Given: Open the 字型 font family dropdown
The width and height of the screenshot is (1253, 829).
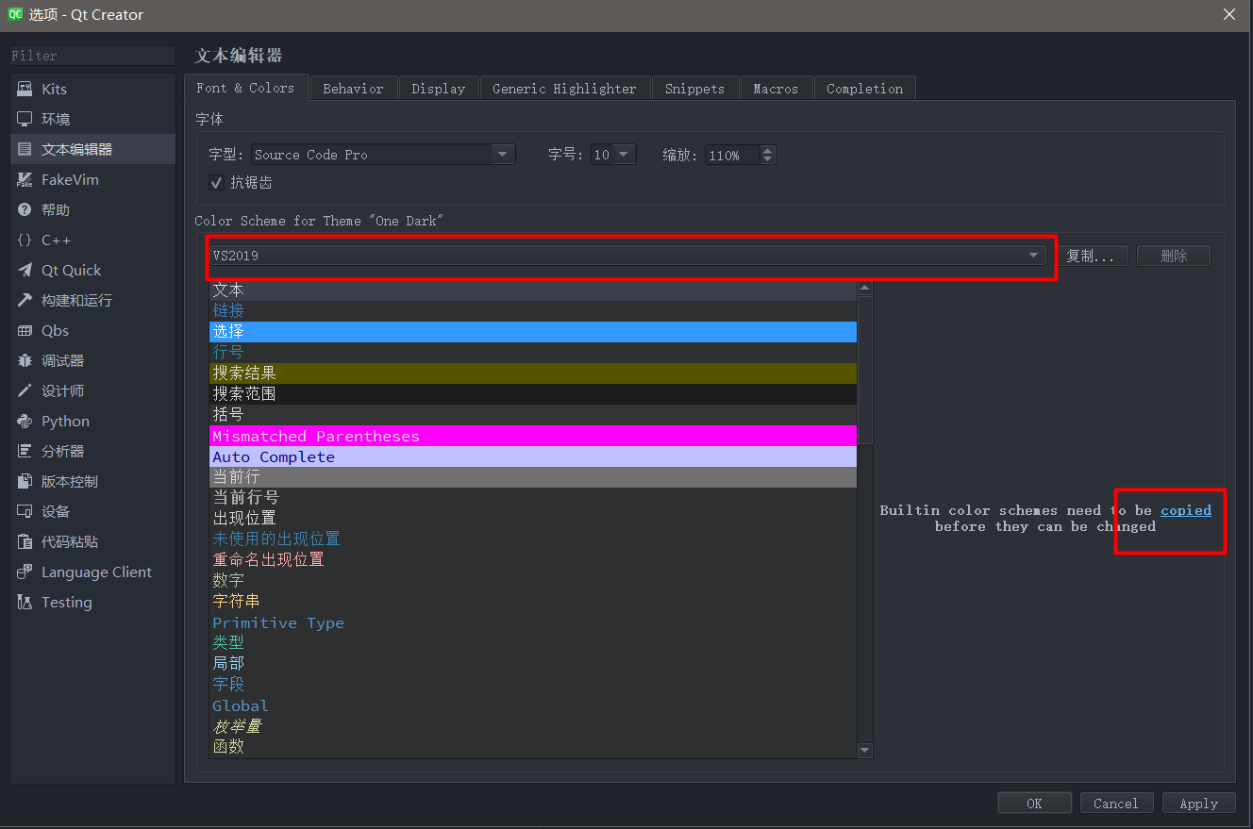Looking at the screenshot, I should (382, 154).
